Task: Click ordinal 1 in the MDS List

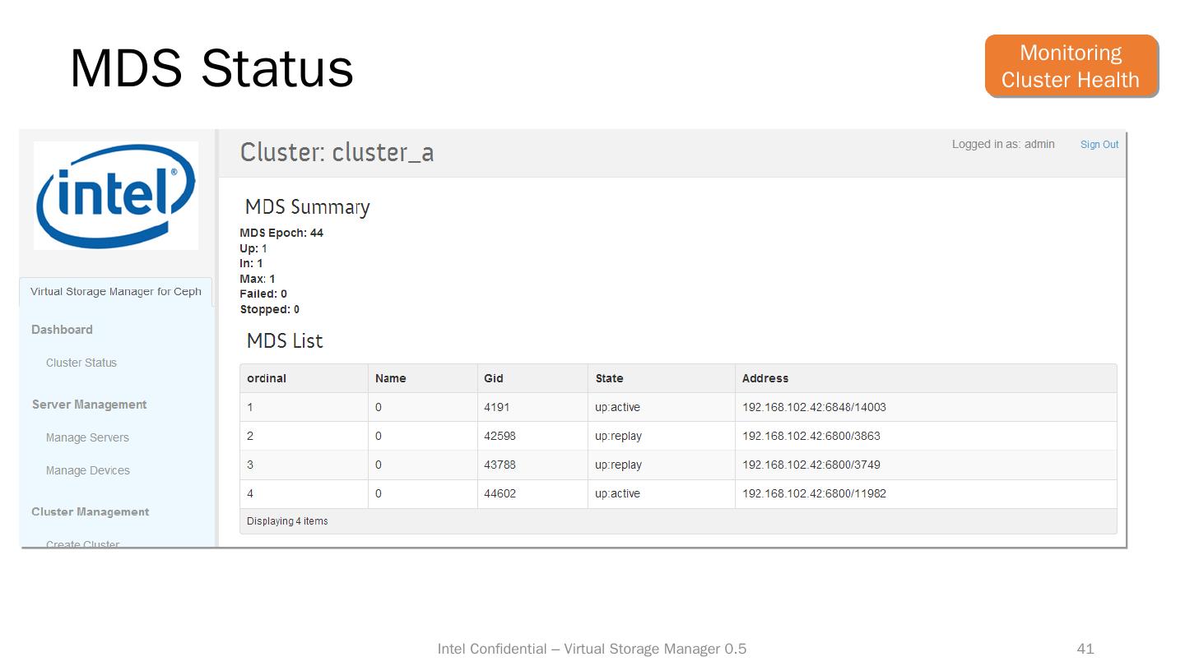Action: [x=250, y=407]
